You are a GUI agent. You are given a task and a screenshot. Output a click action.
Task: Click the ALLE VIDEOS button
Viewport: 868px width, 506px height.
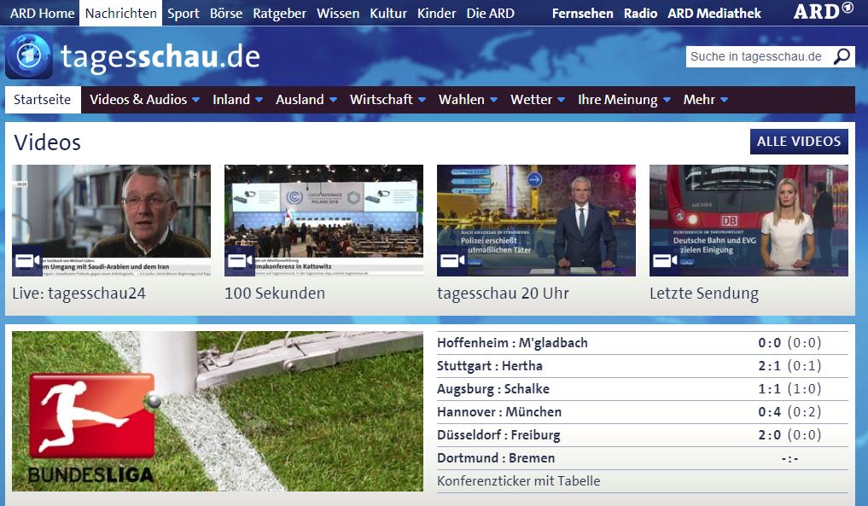coord(799,142)
